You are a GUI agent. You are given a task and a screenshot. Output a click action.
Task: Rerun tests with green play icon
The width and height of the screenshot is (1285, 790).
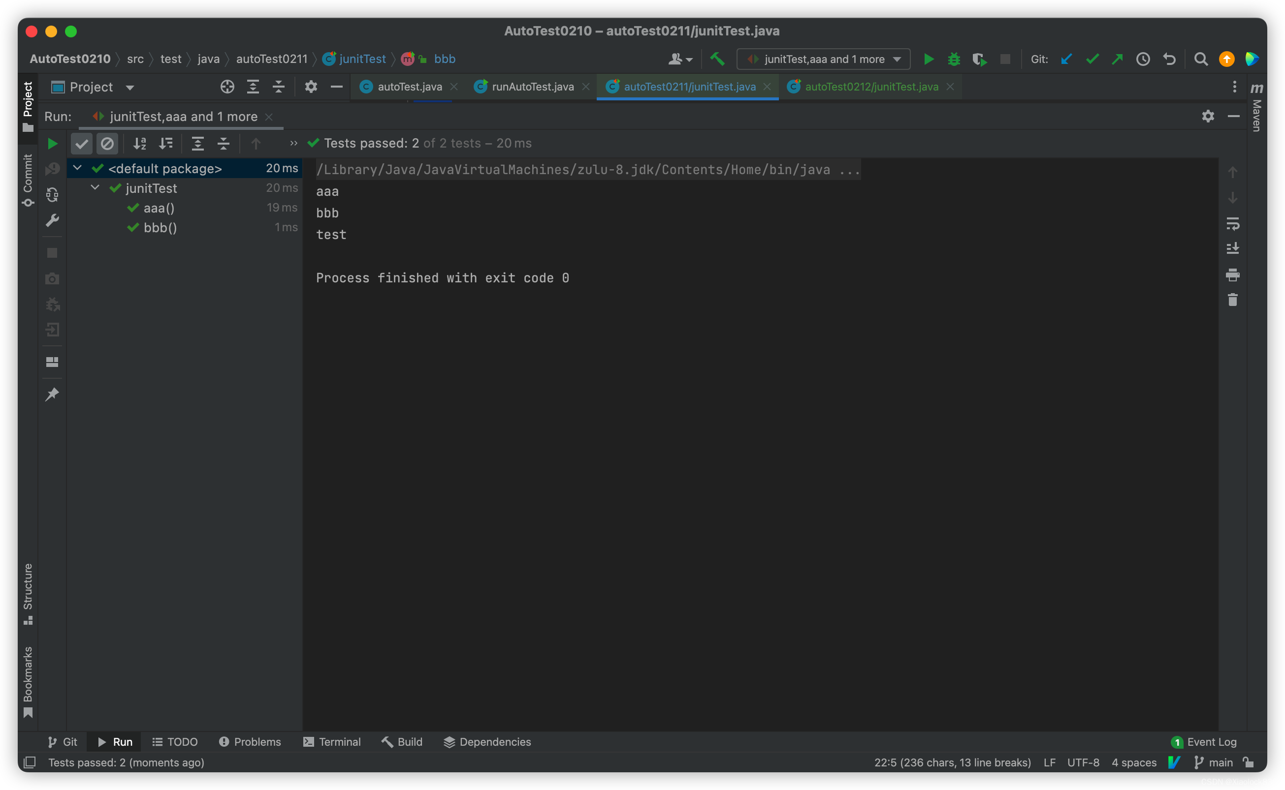tap(52, 144)
